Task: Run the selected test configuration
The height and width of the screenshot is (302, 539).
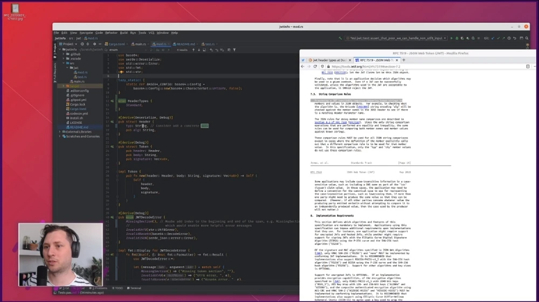Action: [x=451, y=38]
